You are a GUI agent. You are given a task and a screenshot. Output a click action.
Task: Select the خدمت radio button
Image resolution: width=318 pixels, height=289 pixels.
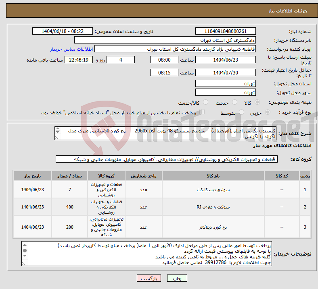pos(234,102)
